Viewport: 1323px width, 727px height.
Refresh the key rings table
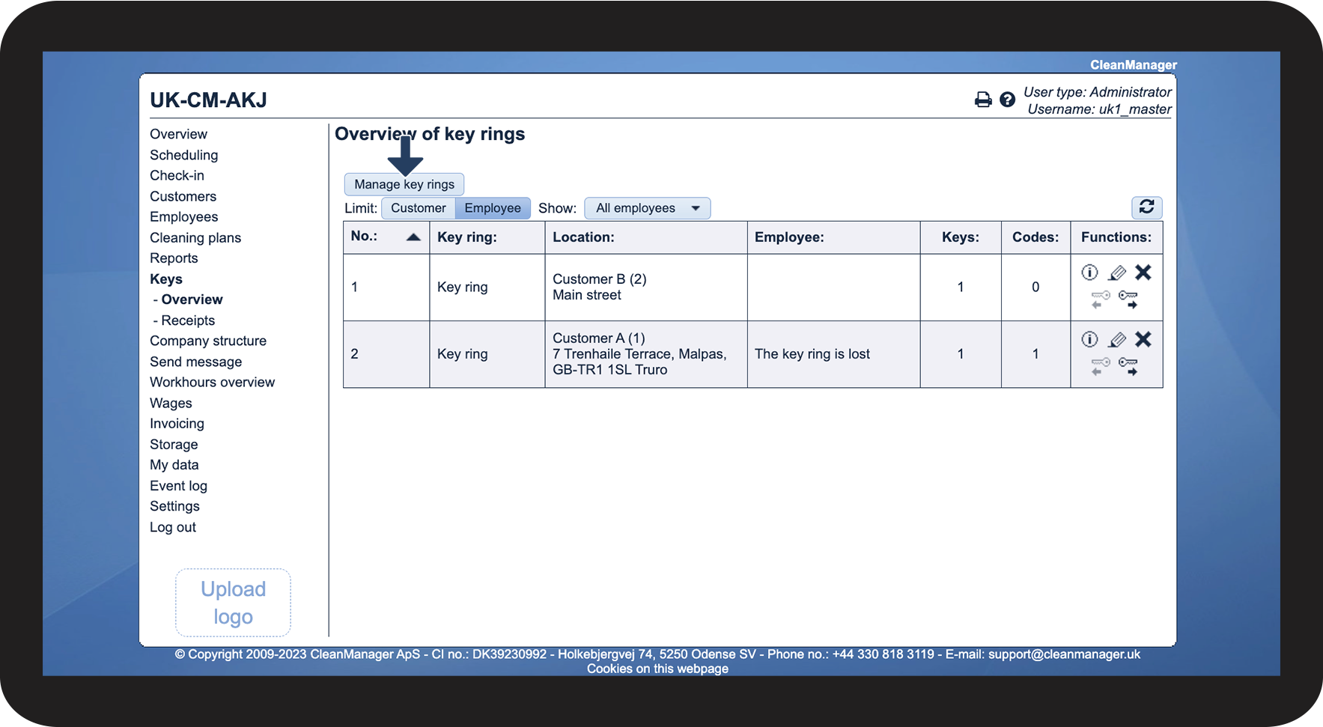(1146, 207)
